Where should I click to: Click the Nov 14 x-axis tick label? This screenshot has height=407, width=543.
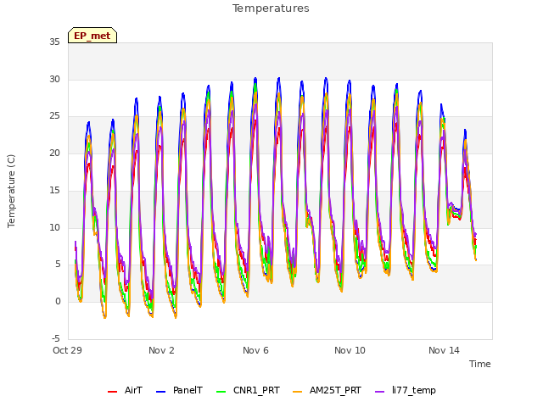(444, 350)
